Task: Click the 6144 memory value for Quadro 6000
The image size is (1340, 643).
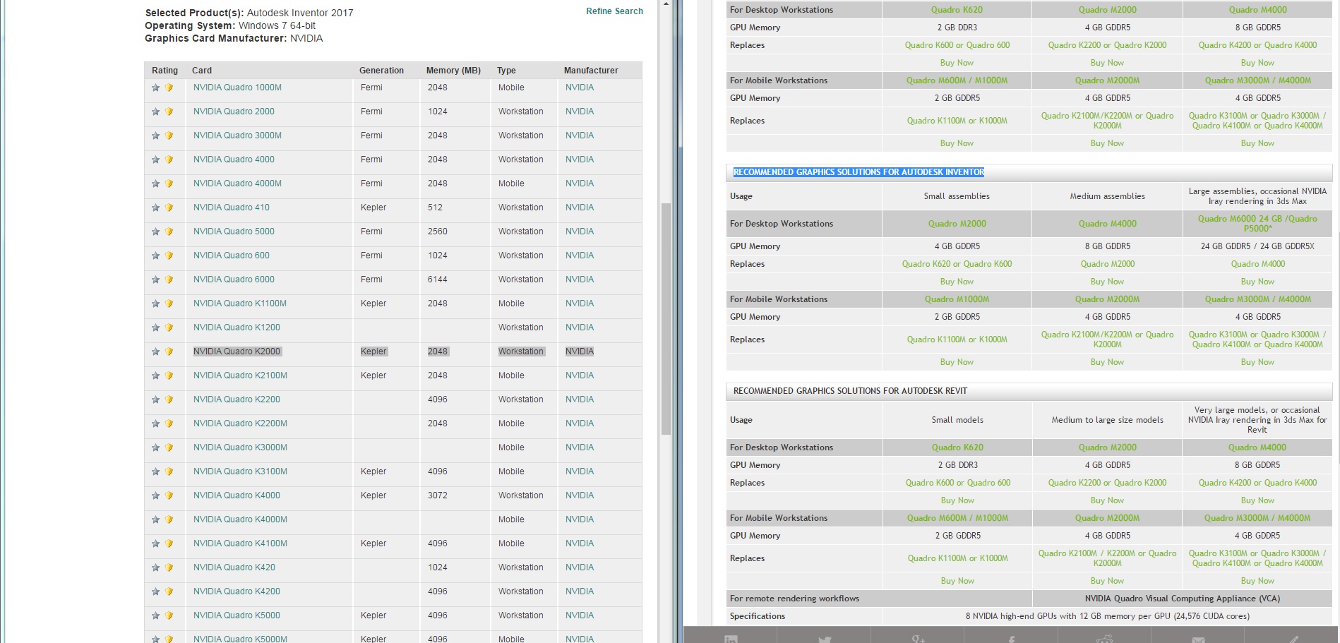Action: coord(437,280)
